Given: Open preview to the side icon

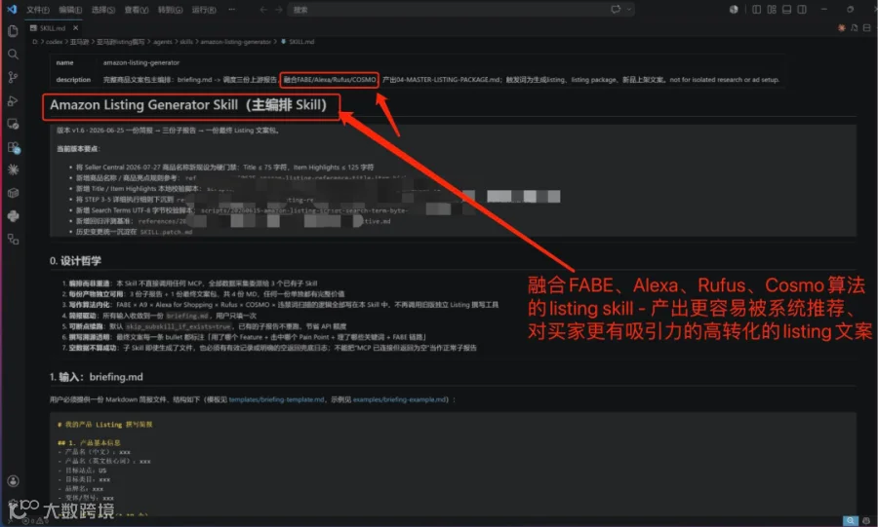Looking at the screenshot, I should [x=854, y=27].
